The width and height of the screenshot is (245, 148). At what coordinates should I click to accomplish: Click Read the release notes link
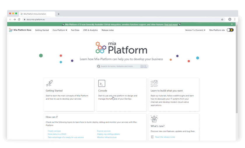coord(165,137)
